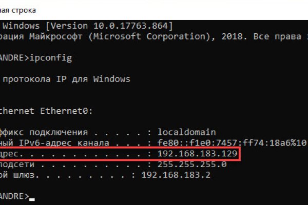Click the blinking cursor at the last prompt
This screenshot has height=205, width=308.
click(x=32, y=198)
